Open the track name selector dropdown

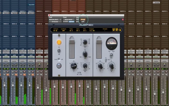54,20
